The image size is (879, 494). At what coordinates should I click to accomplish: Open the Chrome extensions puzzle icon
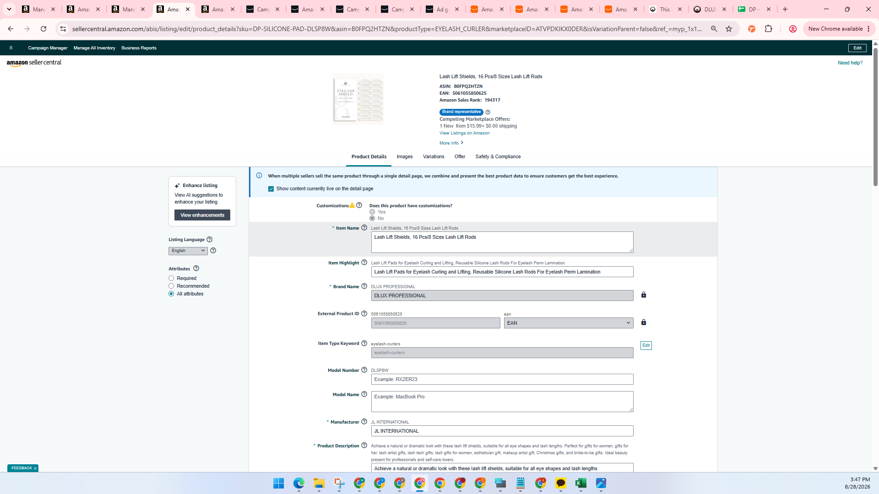point(769,29)
